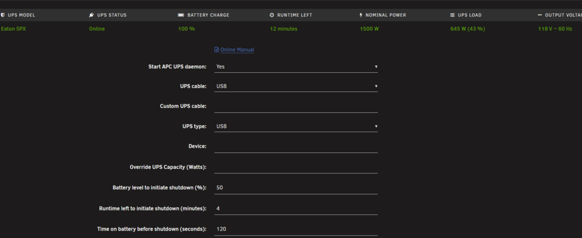Open the UPS type dropdown
Image resolution: width=582 pixels, height=238 pixels.
click(296, 126)
